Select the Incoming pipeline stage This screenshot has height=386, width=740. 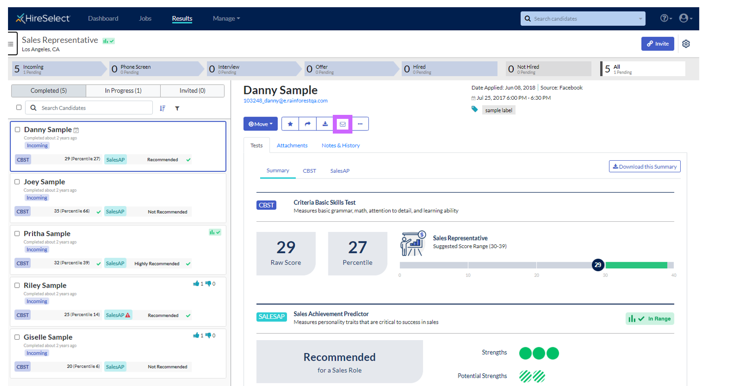coord(59,69)
